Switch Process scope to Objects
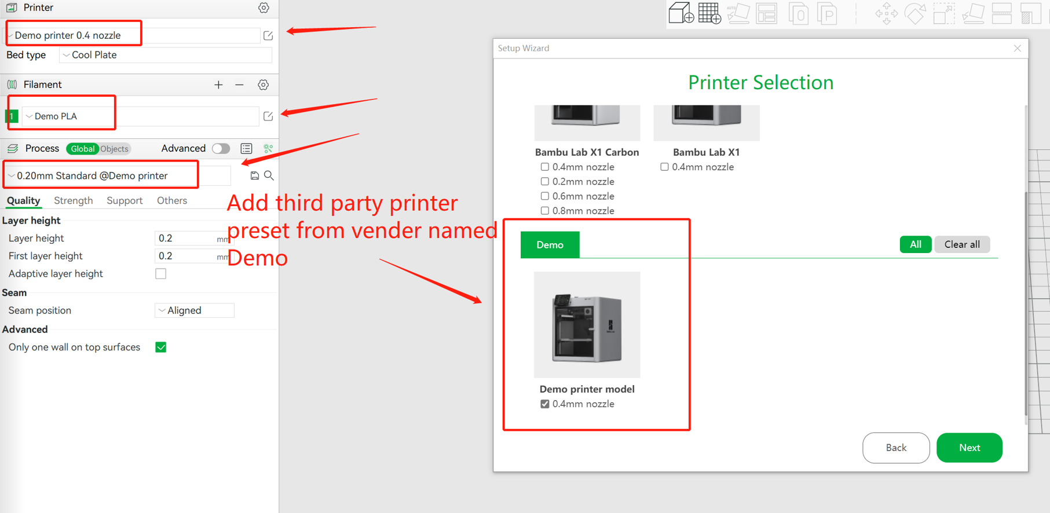The height and width of the screenshot is (513, 1050). tap(114, 149)
